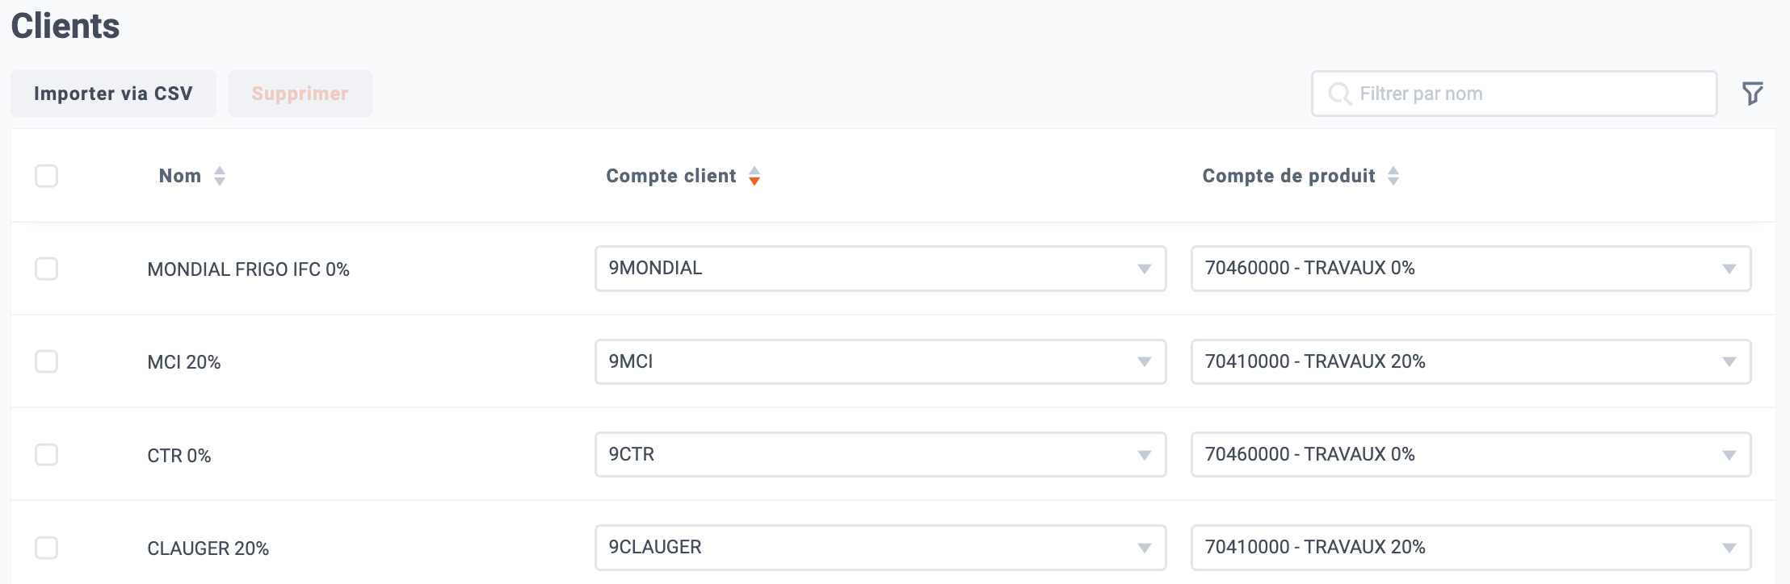Expand the 9CLAUGER account dropdown
The height and width of the screenshot is (584, 1790).
click(x=880, y=548)
